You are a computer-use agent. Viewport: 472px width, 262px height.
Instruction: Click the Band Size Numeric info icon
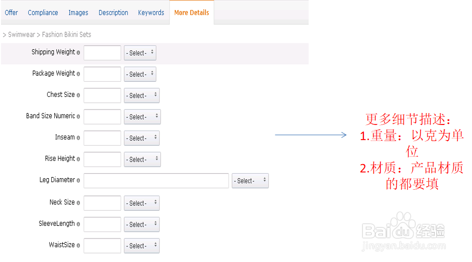[x=78, y=116]
